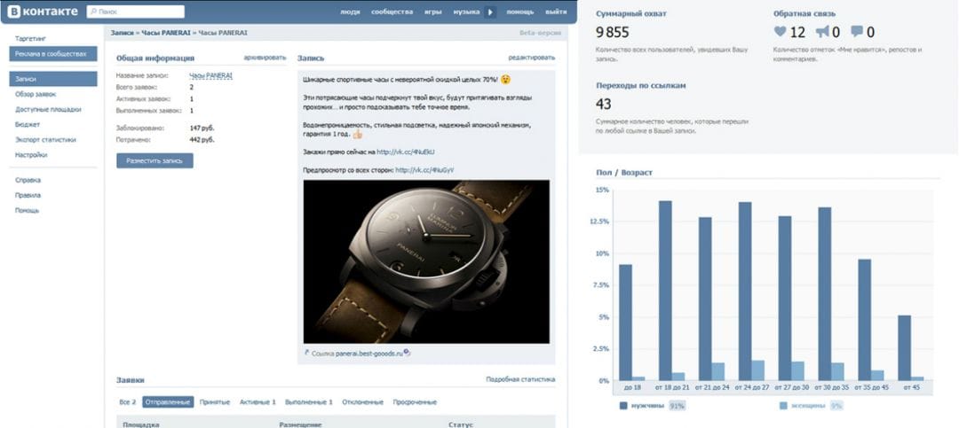Open Правила in sidebar

point(28,195)
